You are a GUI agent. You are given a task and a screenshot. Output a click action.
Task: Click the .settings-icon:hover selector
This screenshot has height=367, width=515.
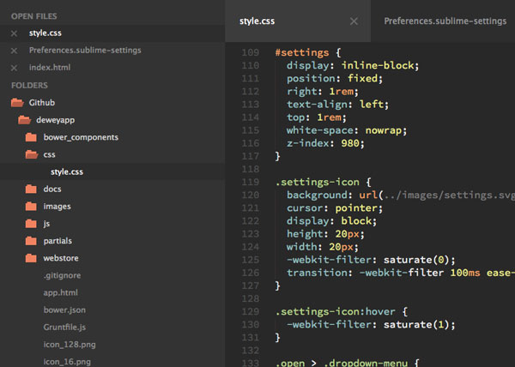(336, 312)
